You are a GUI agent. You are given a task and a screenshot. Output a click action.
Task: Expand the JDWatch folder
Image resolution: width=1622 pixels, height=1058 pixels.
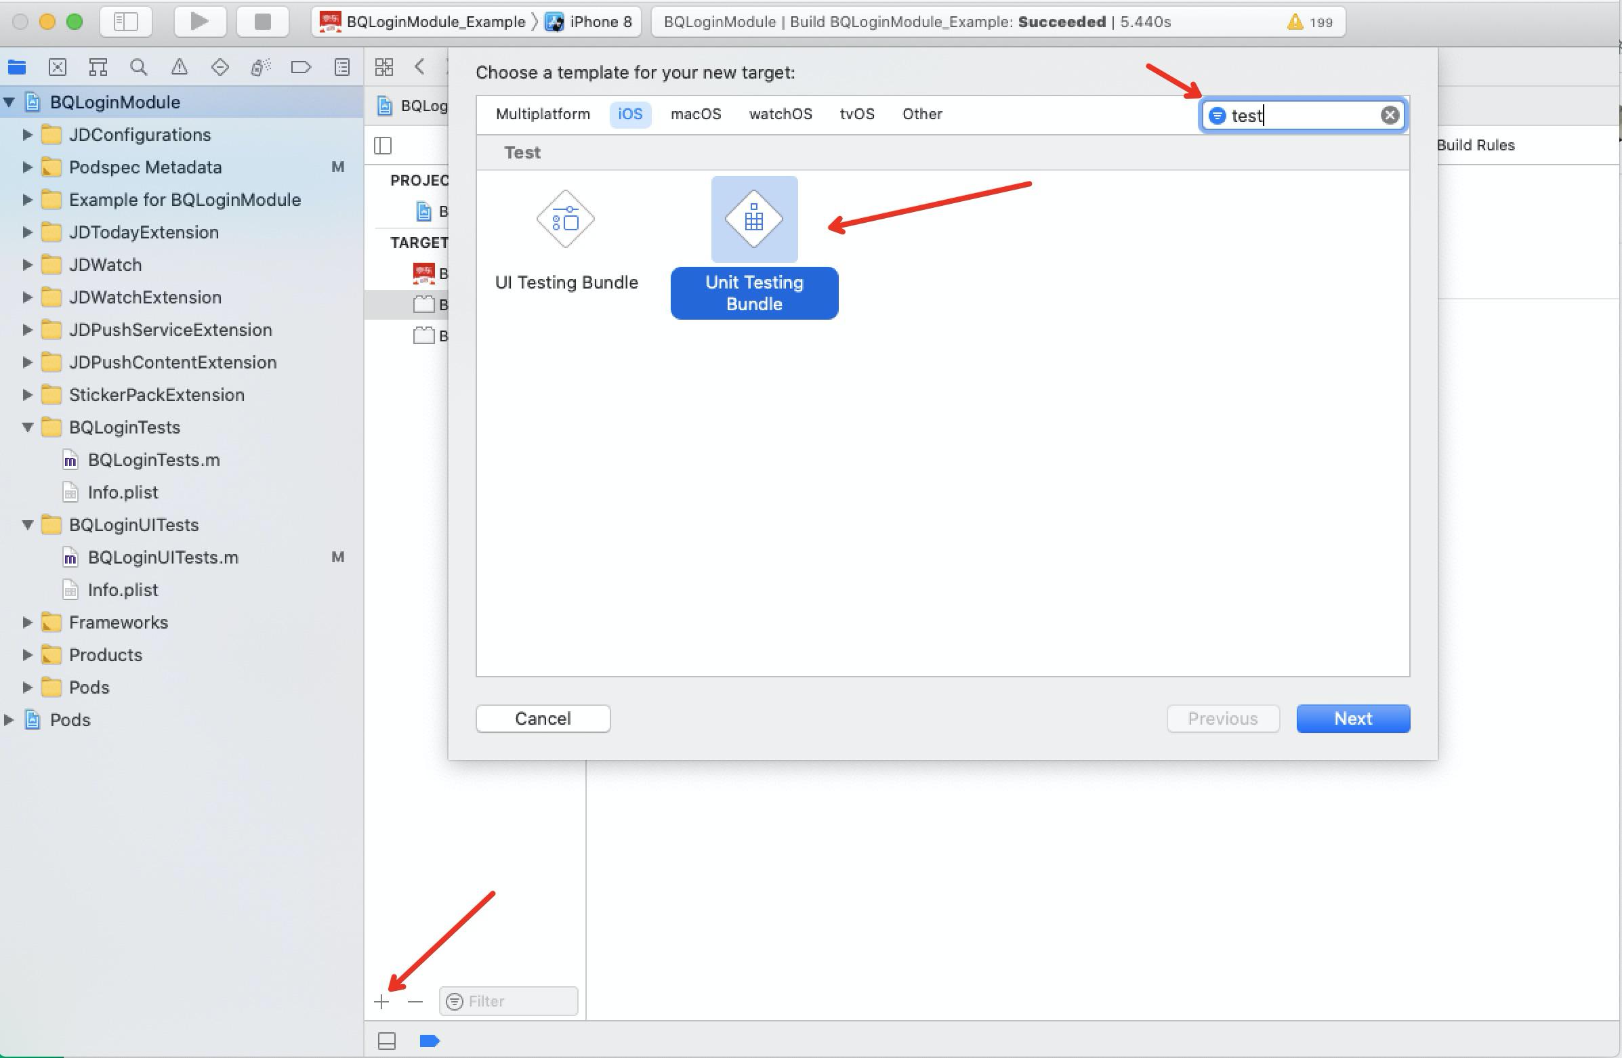[x=27, y=264]
